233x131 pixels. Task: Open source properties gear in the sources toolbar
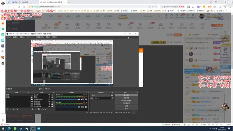pos(39,109)
